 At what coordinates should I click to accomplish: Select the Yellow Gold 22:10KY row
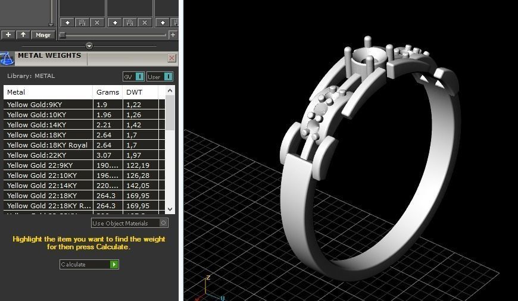pos(84,175)
